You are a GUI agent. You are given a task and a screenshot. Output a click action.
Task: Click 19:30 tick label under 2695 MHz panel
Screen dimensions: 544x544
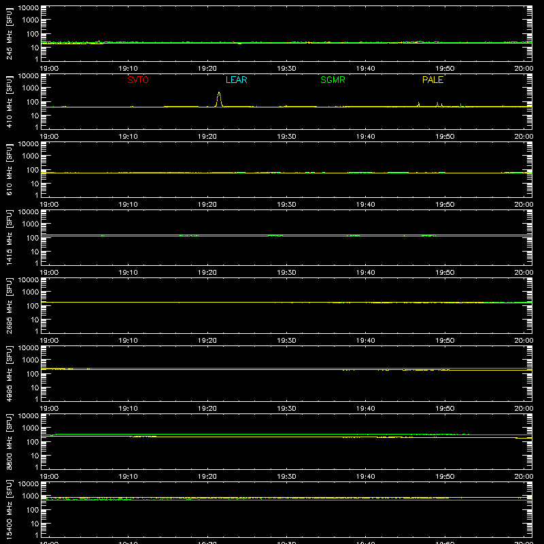286,341
